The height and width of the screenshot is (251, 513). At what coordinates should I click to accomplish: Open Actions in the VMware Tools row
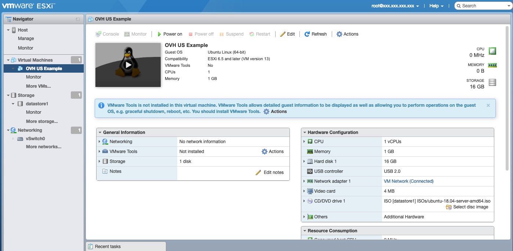pos(273,152)
